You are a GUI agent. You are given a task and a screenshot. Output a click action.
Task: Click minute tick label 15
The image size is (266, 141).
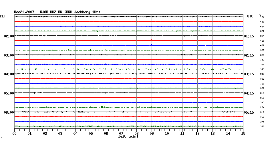[243, 134]
